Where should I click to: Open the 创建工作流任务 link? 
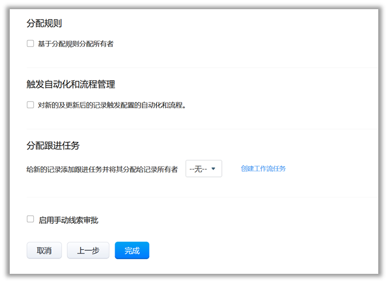click(x=263, y=168)
